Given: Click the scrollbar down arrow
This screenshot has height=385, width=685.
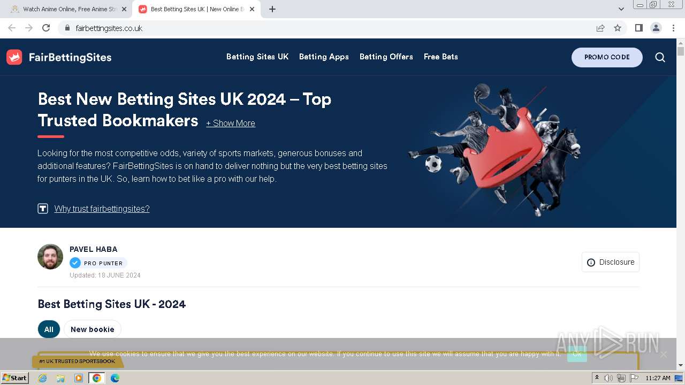Looking at the screenshot, I should [681, 365].
